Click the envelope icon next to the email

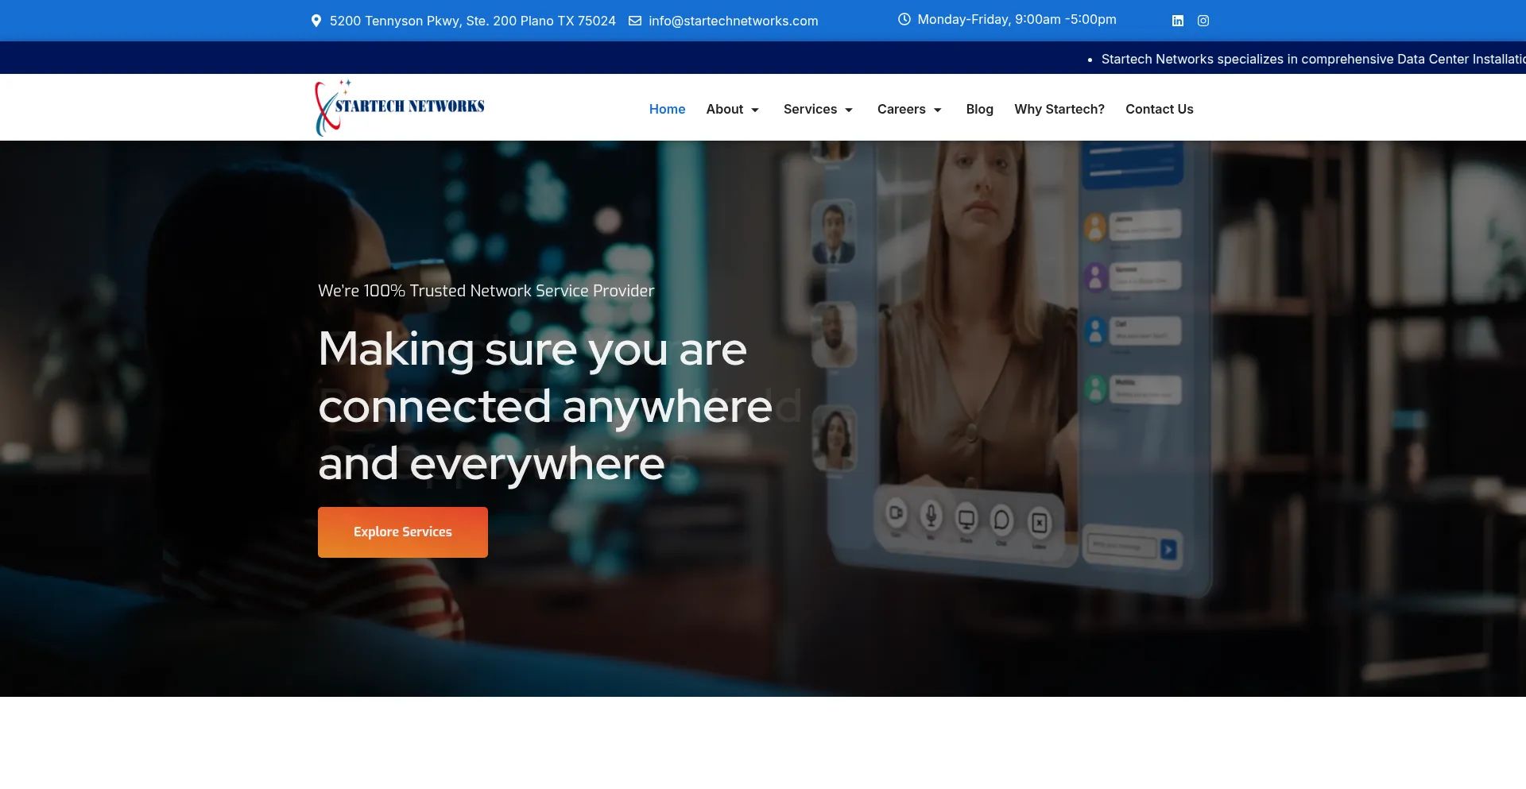[x=635, y=21]
